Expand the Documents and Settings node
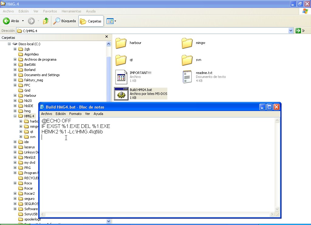The width and height of the screenshot is (311, 225). click(x=15, y=75)
